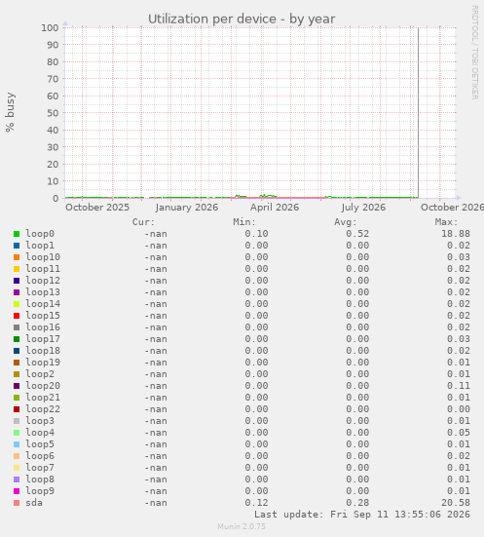
Task: Click the loop14 lime legend swatch
Action: pyautogui.click(x=17, y=304)
